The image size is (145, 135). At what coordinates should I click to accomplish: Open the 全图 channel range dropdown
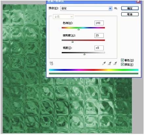pos(63,17)
